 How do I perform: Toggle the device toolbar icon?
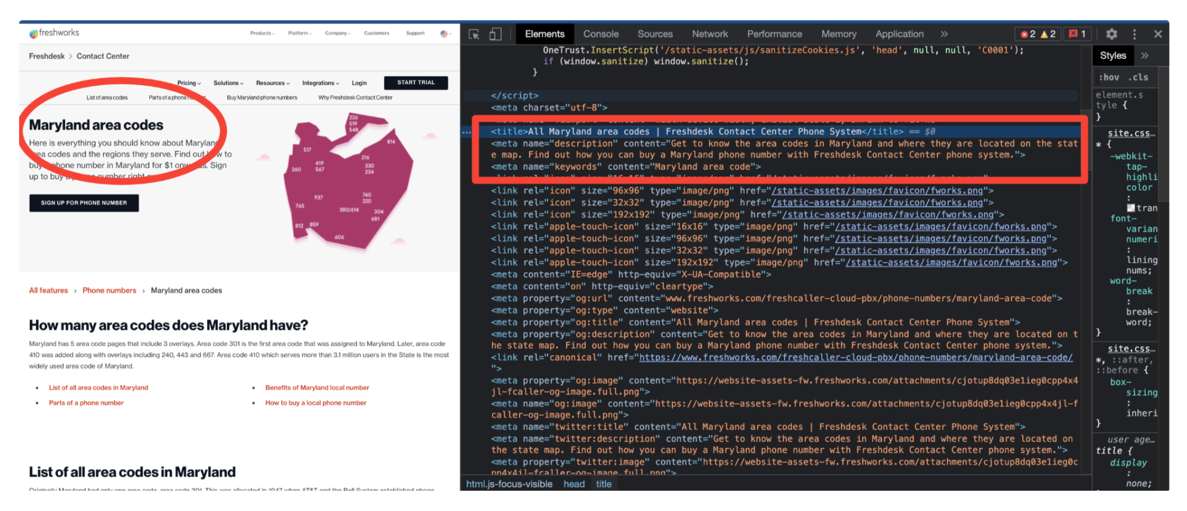[x=496, y=34]
